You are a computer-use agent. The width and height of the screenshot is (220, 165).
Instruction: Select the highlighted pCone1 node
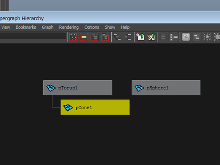click(x=95, y=107)
